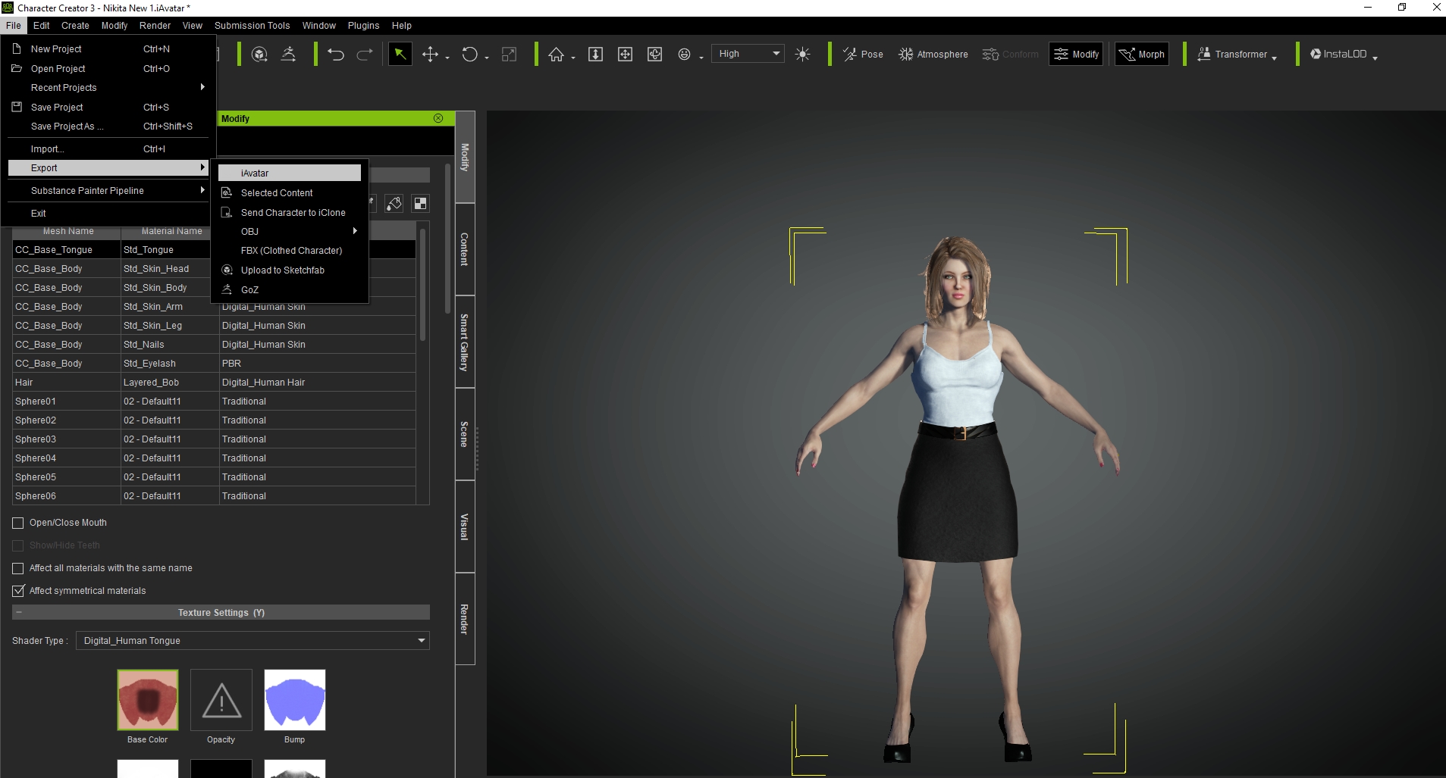The width and height of the screenshot is (1446, 778).
Task: Click the greyed-out Conform button
Action: tap(1010, 54)
